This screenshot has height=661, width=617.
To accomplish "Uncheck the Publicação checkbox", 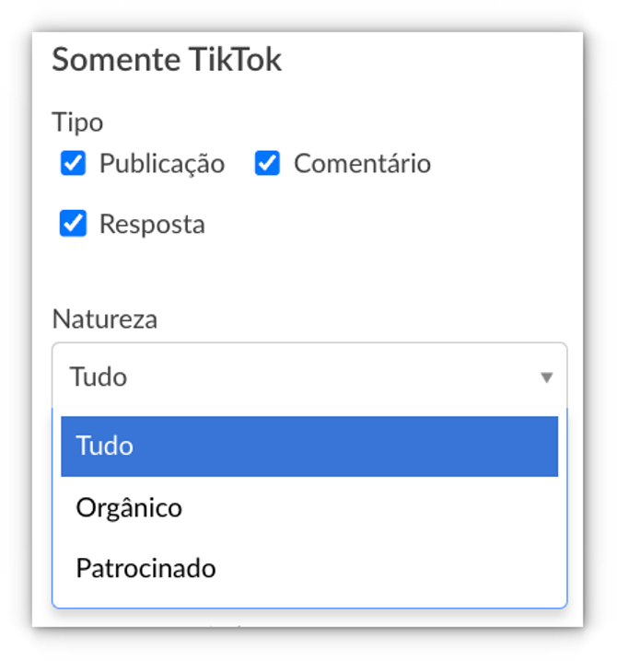I will click(74, 164).
